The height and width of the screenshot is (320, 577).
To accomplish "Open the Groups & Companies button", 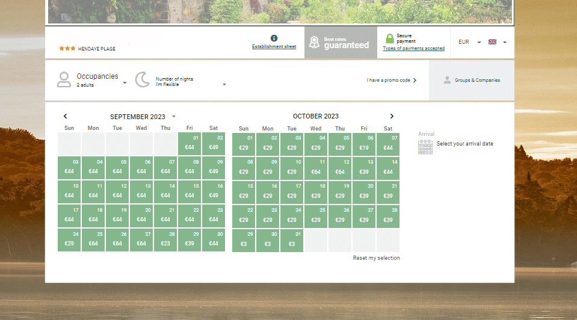I will (x=472, y=80).
